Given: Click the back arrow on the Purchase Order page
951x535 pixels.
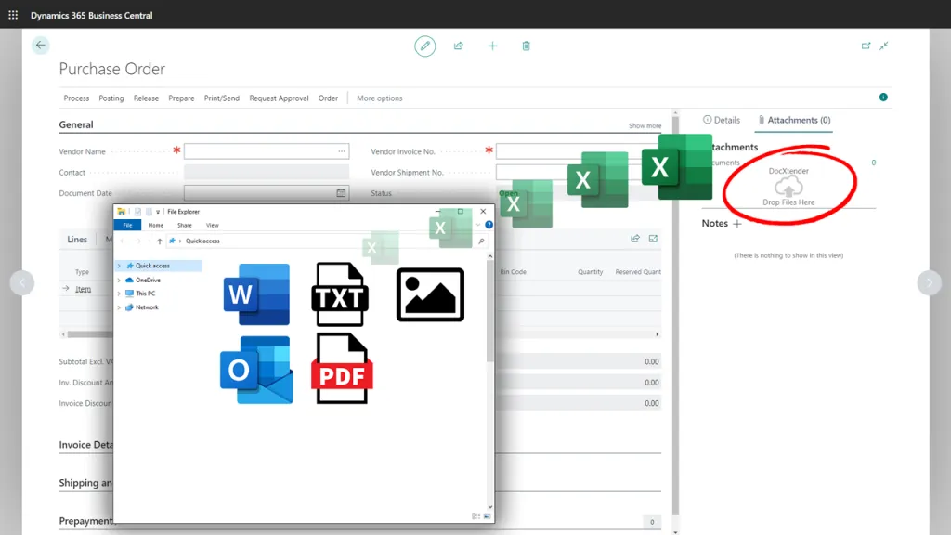Looking at the screenshot, I should tap(40, 45).
